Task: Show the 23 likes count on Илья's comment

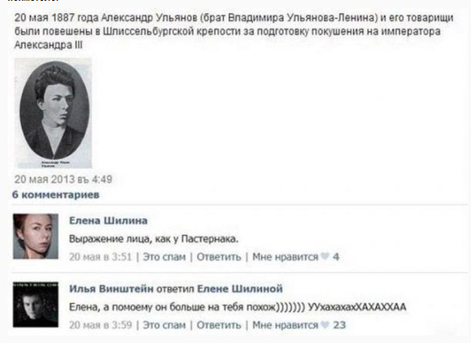Action: [339, 325]
